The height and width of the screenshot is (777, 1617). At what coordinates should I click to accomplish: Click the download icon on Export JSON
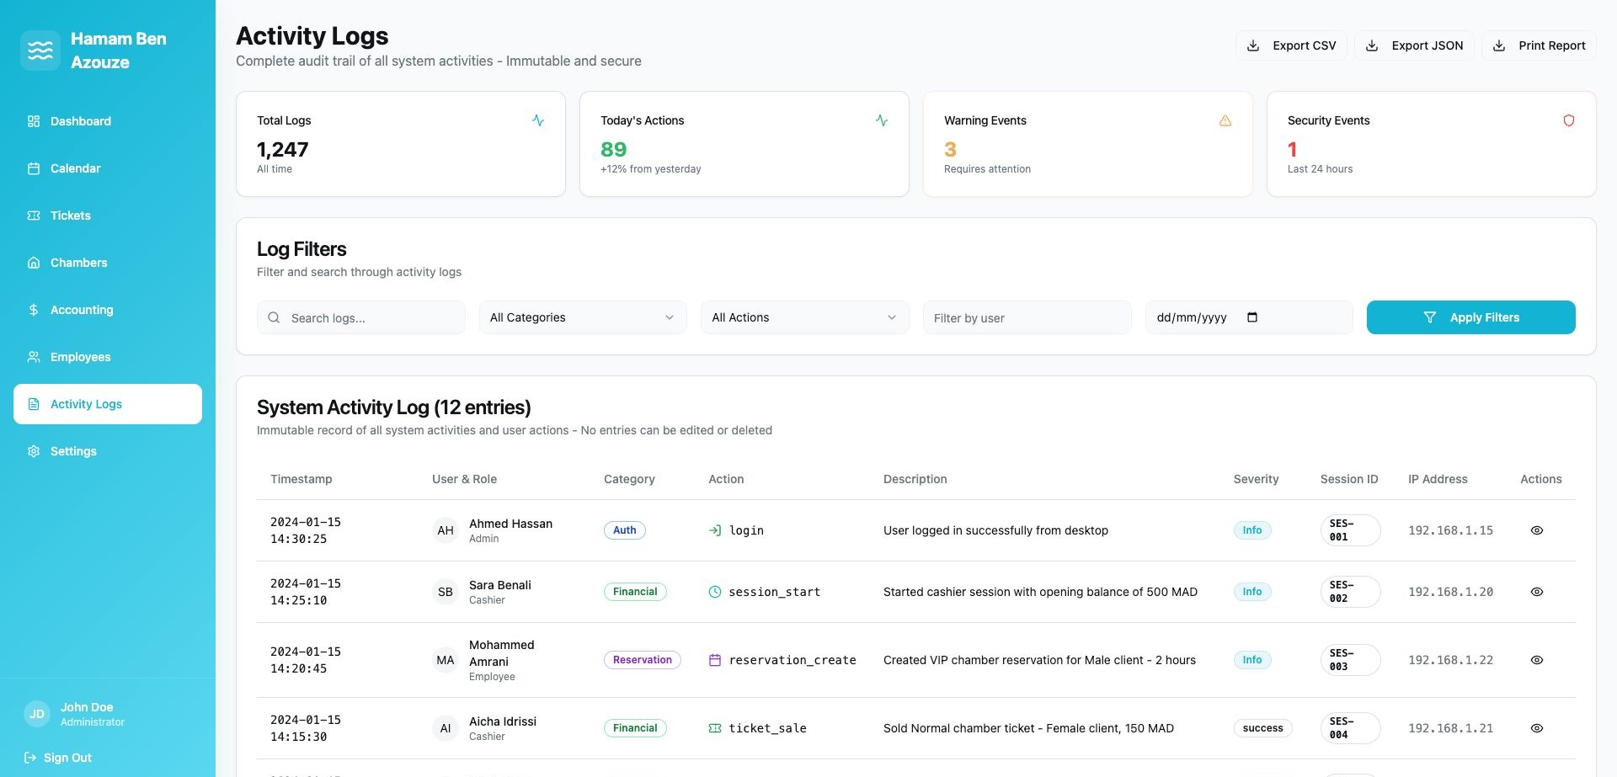(1372, 45)
